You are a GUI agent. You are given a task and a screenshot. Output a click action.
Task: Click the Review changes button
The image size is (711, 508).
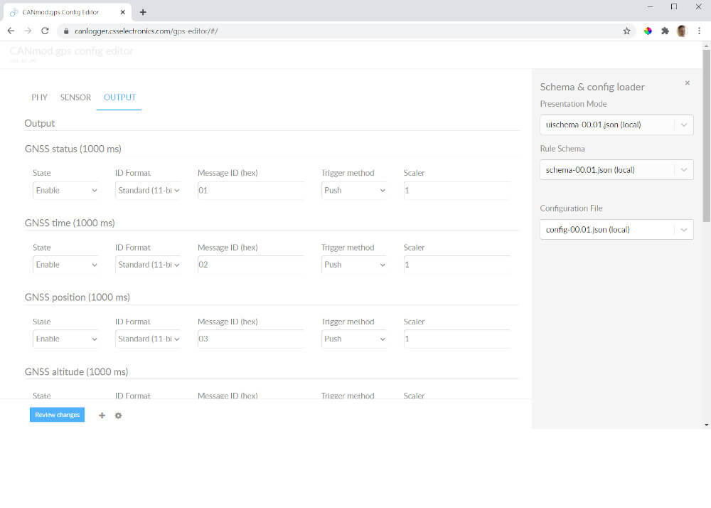point(57,415)
